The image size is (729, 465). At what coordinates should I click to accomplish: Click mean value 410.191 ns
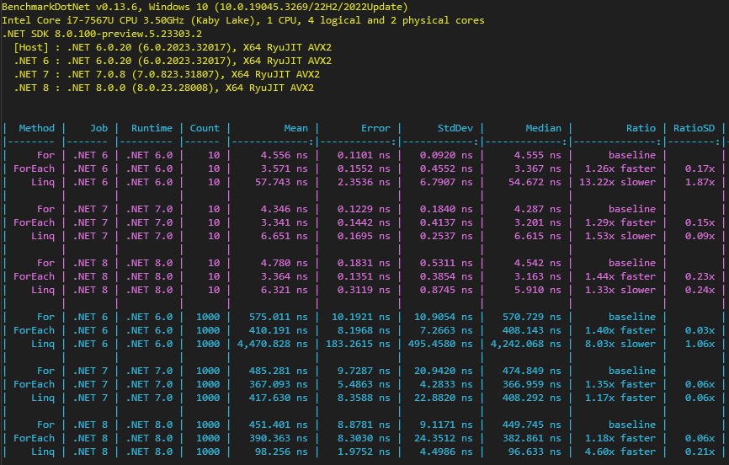point(278,330)
